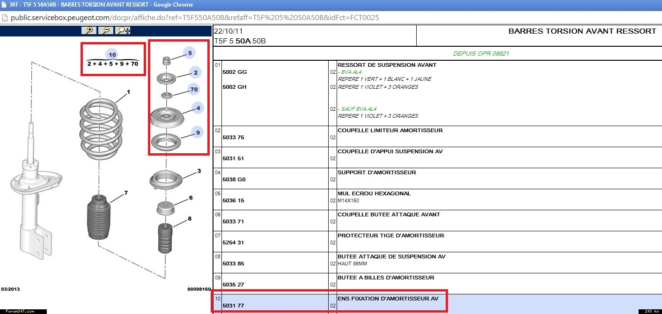Viewport: 662px width, 314px height.
Task: Click the date 22/10/11 in the header
Action: pos(229,32)
